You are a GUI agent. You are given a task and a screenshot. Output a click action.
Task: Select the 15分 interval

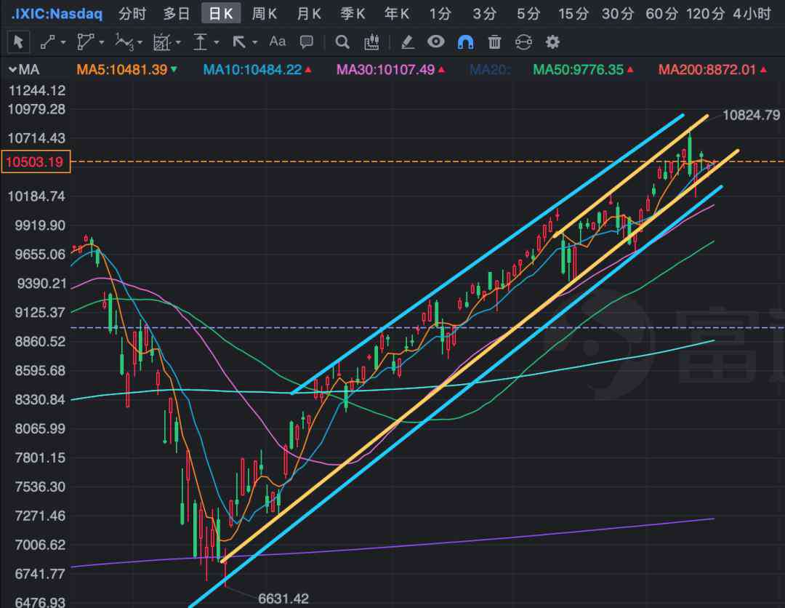coord(573,14)
